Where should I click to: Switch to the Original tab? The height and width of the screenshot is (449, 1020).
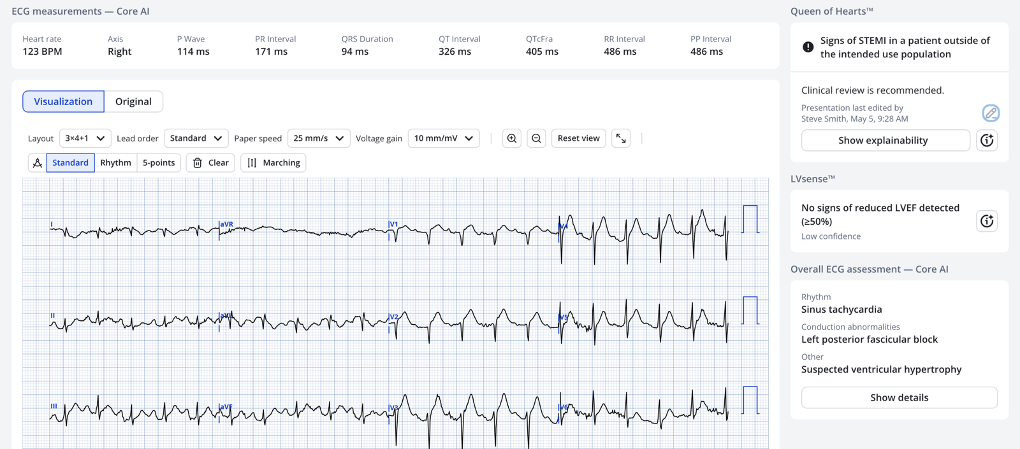coord(133,101)
